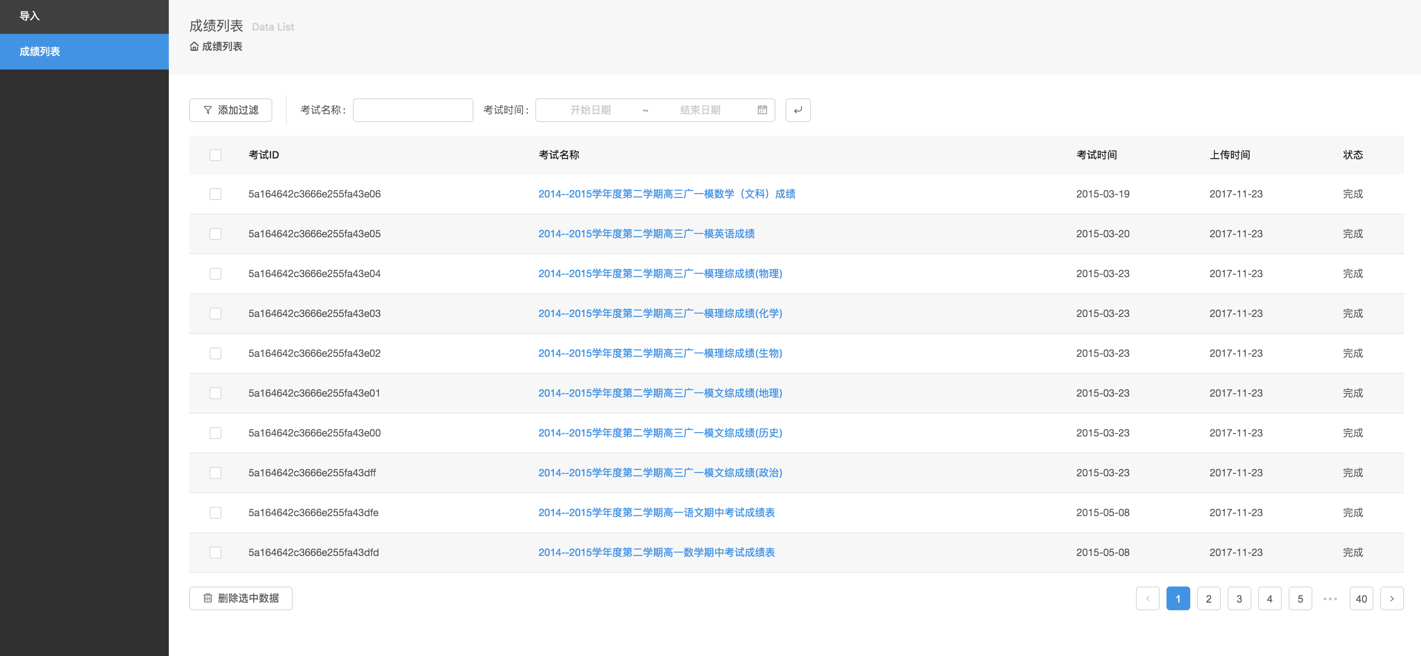The image size is (1421, 656).
Task: Click previous page arrow
Action: tap(1147, 598)
